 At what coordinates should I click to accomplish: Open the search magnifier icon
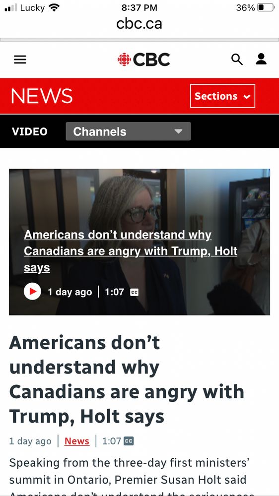click(x=237, y=60)
